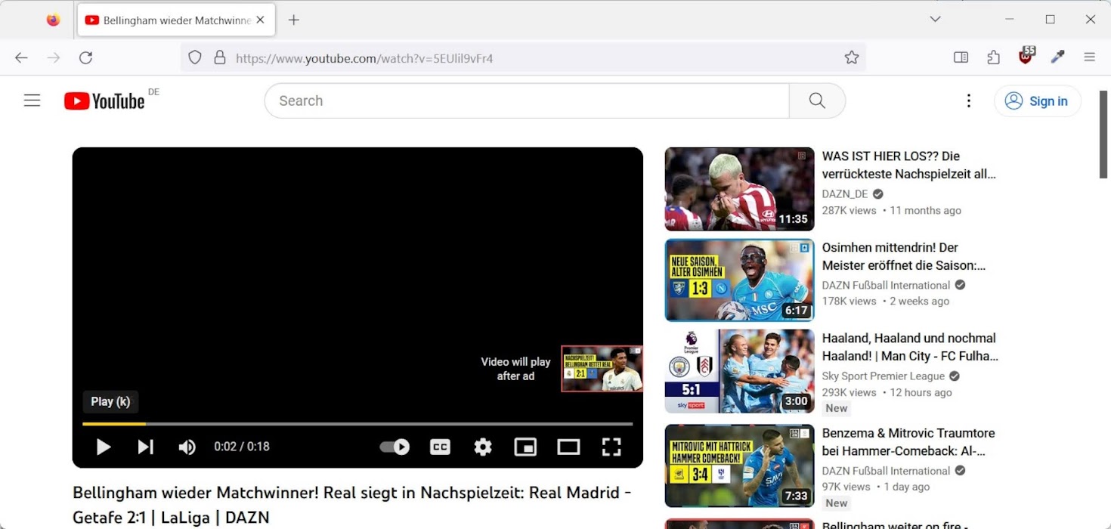Open the Benzema & Mitrovic Traumtore title
Screen dimensions: 1111x529
(x=908, y=442)
